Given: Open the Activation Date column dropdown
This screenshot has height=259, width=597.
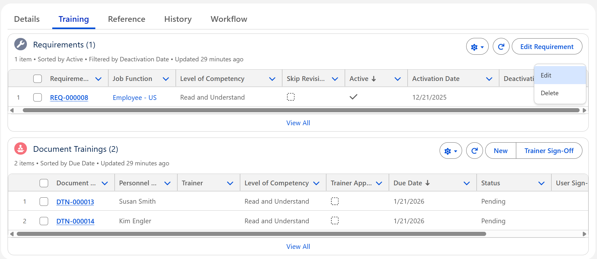Looking at the screenshot, I should (x=489, y=79).
